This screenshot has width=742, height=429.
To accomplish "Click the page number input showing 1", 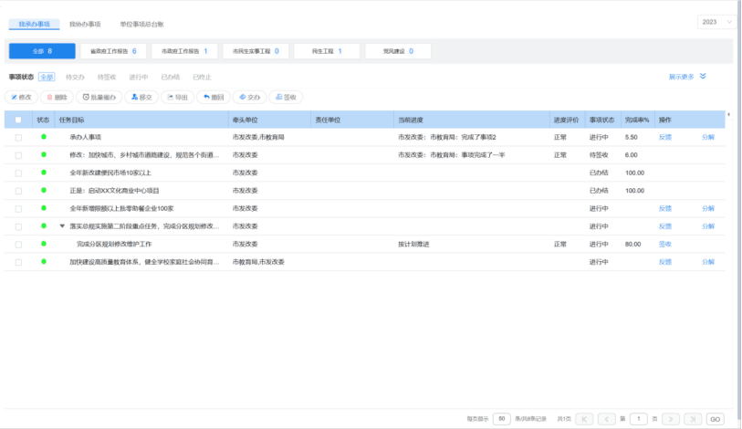I will [638, 419].
